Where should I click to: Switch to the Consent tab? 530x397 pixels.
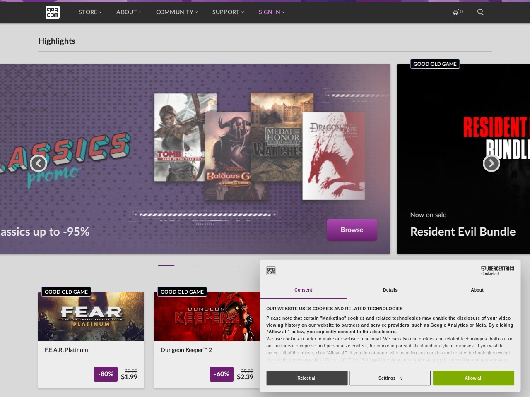303,290
